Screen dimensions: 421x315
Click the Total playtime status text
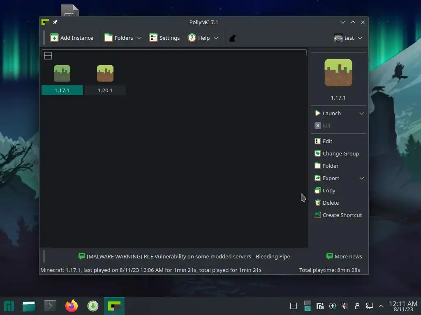click(x=329, y=270)
